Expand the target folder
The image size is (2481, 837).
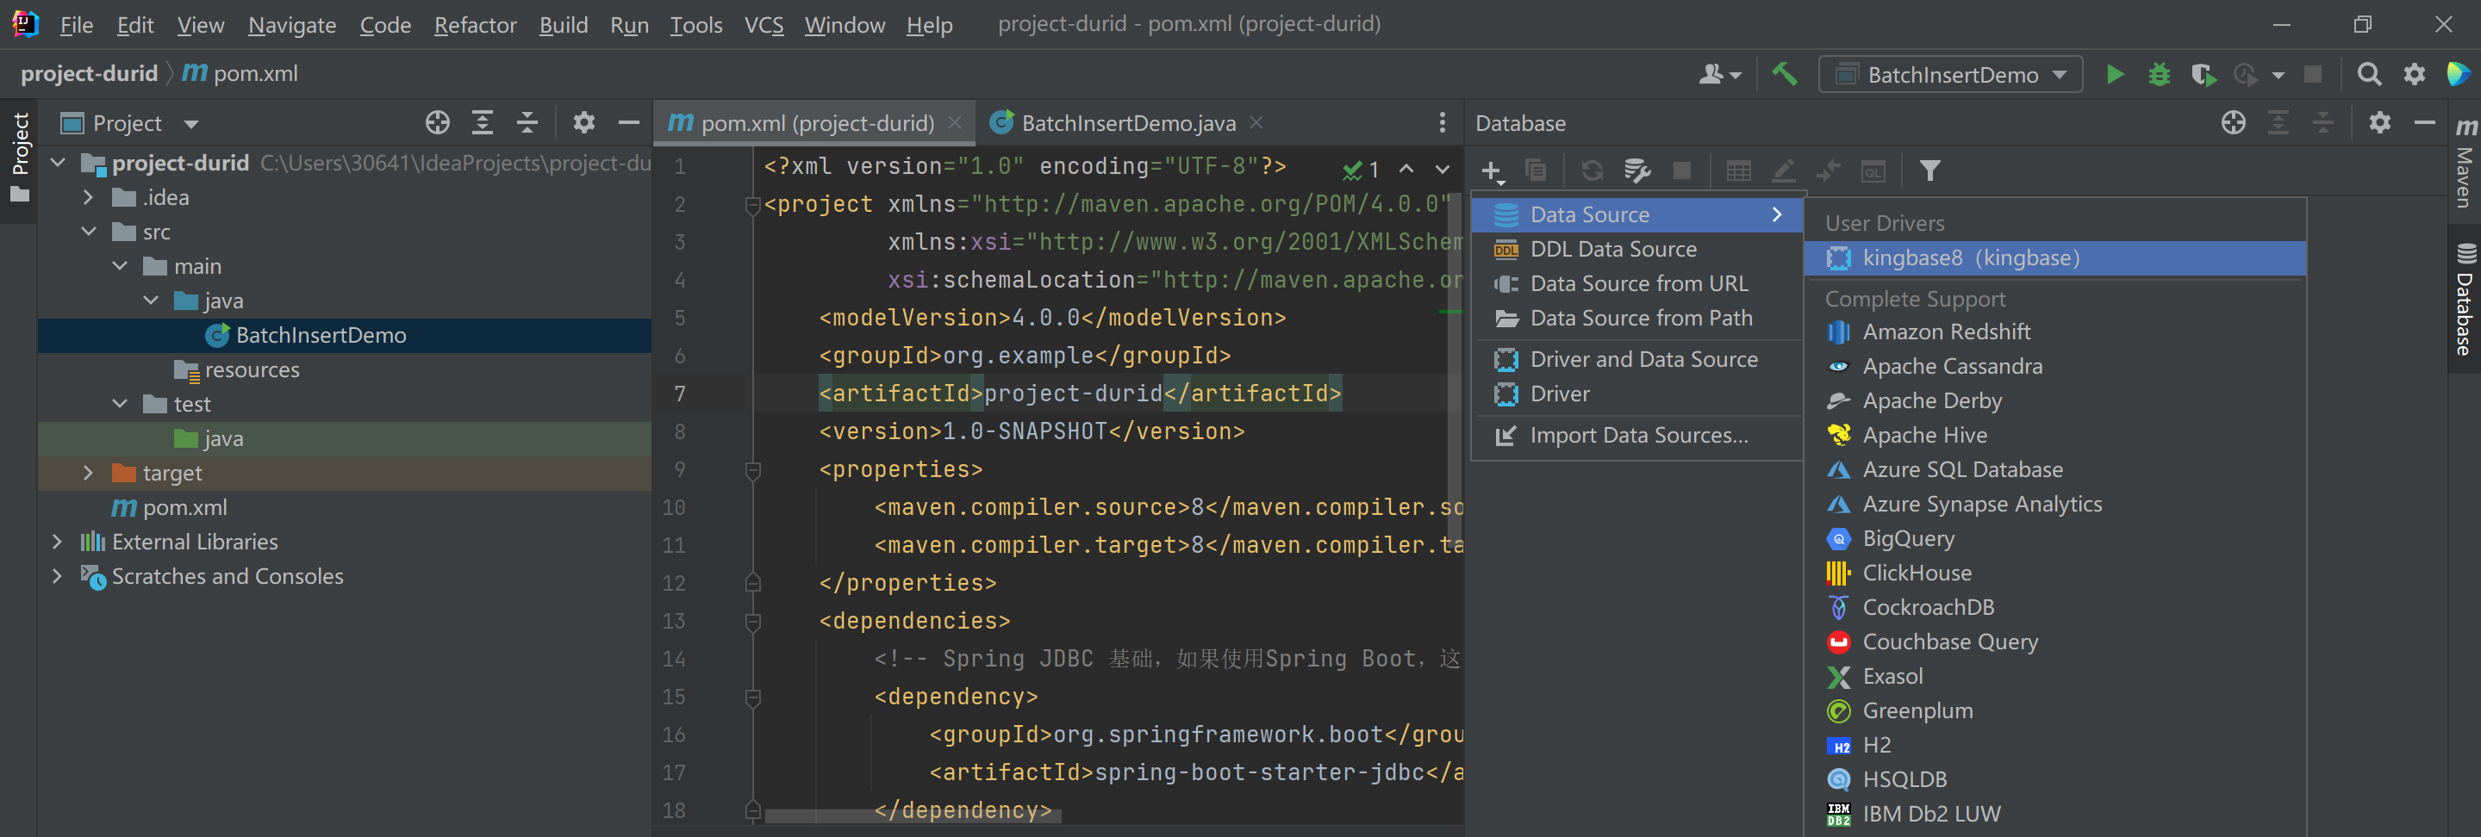(x=89, y=474)
